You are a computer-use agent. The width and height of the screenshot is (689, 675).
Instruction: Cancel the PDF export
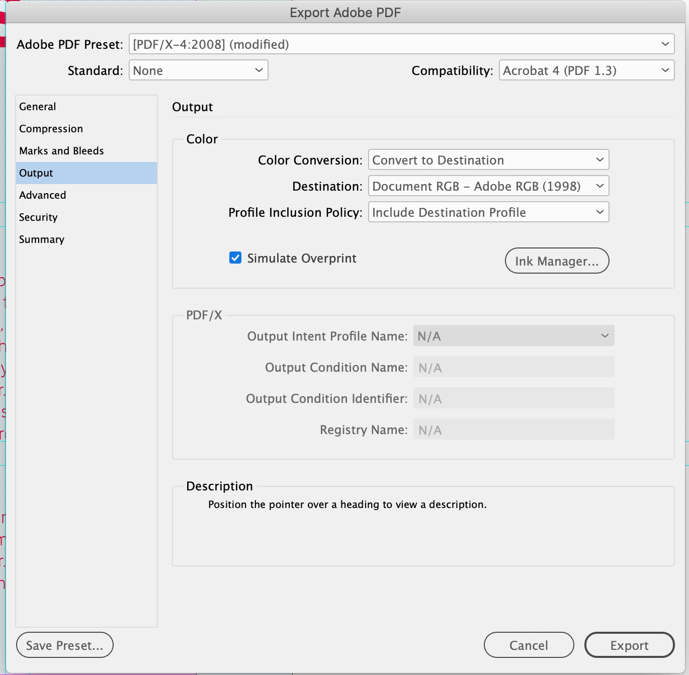click(x=529, y=645)
